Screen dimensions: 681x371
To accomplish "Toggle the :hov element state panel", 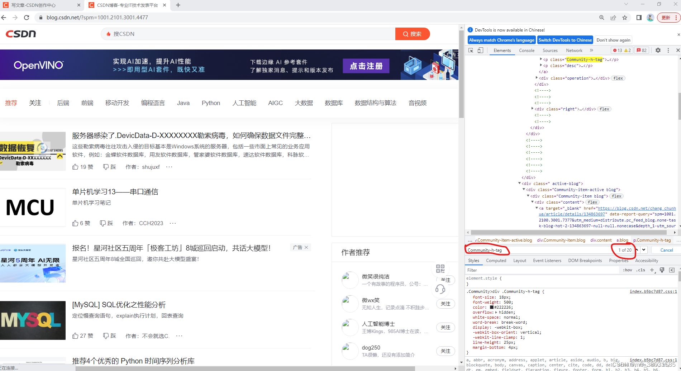I will [x=627, y=270].
